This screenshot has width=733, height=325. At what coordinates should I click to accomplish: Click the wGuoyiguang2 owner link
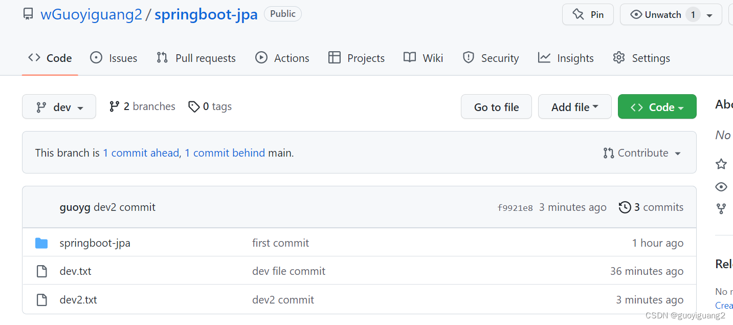click(x=91, y=14)
